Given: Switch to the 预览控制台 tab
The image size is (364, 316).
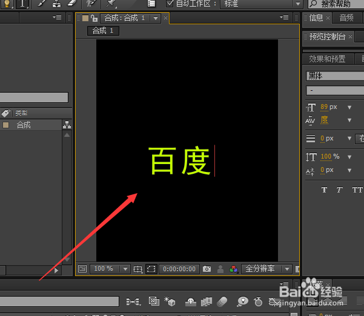Looking at the screenshot, I should [x=327, y=37].
